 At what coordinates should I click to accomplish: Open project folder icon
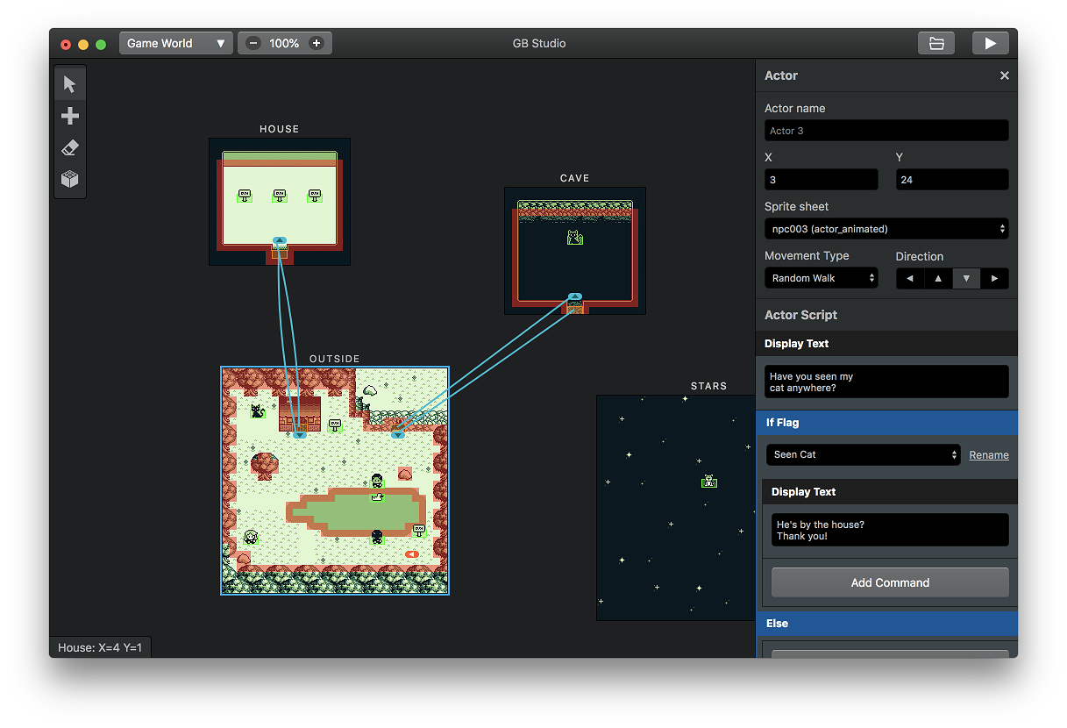point(936,43)
